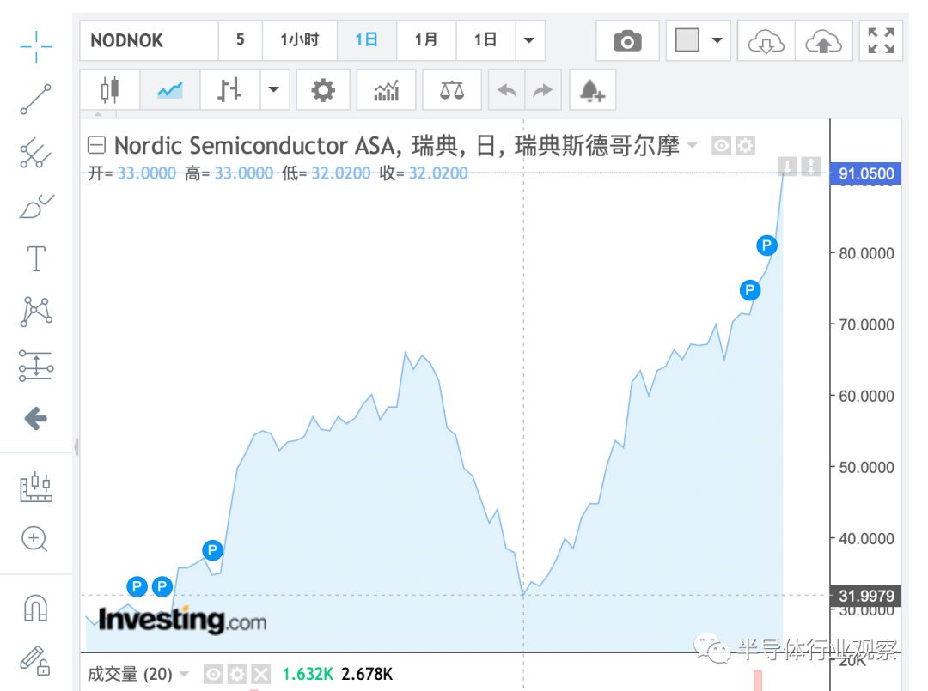Image resolution: width=928 pixels, height=691 pixels.
Task: Open the indicators chart icon
Action: (x=387, y=90)
